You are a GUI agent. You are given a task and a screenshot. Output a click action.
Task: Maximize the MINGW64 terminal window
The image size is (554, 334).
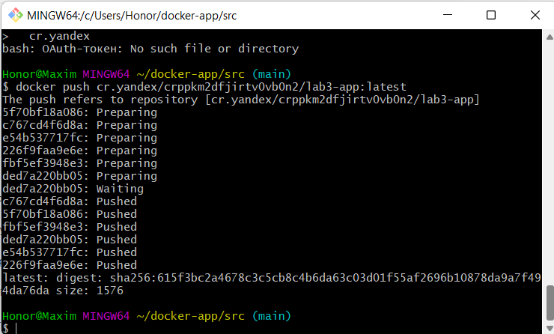[x=491, y=15]
